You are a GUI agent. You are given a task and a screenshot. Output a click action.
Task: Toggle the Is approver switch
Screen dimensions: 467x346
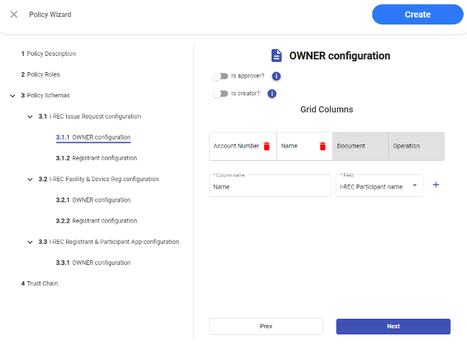pyautogui.click(x=220, y=76)
